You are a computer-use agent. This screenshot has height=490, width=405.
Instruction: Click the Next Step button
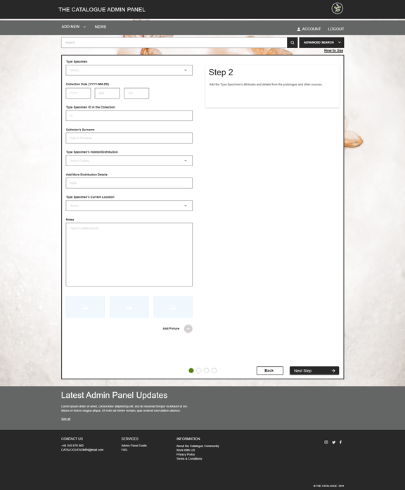click(x=314, y=370)
